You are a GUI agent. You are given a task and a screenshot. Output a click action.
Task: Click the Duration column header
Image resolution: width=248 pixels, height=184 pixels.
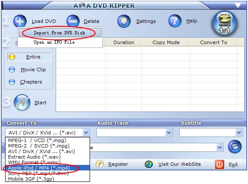pos(124,42)
